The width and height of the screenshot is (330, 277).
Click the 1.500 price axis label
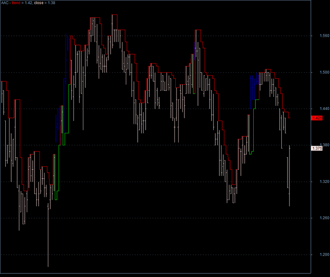324,72
